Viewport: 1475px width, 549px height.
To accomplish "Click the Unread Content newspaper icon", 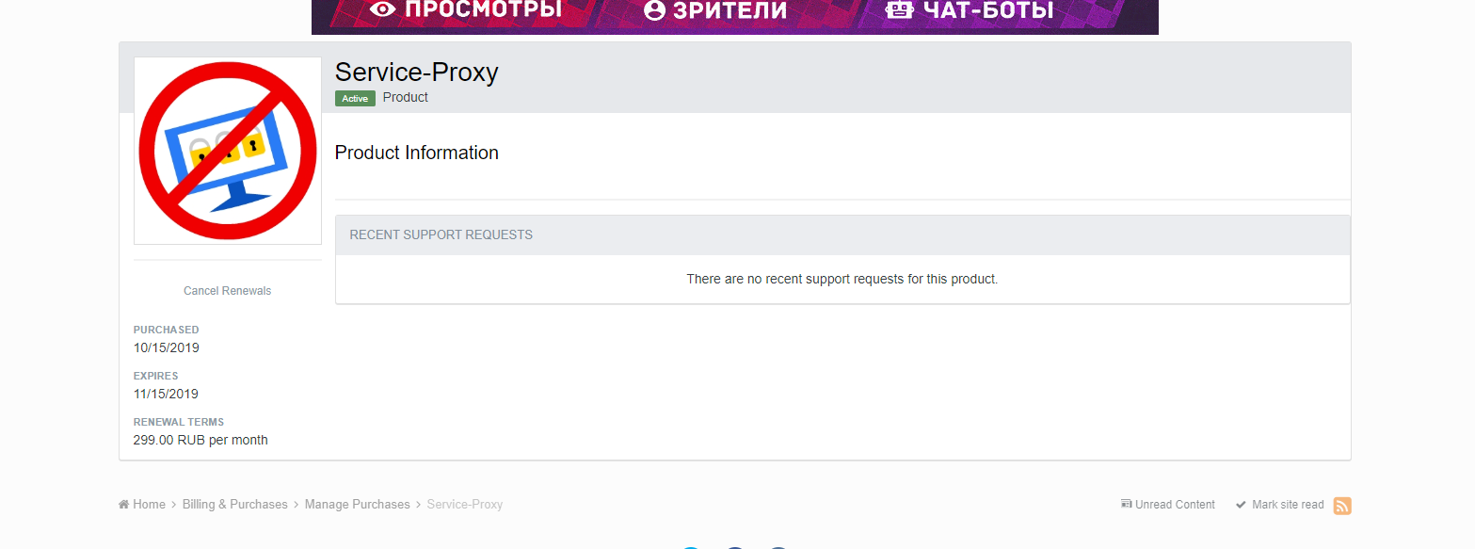I will [x=1126, y=505].
